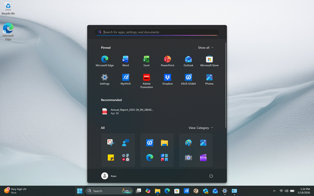314x196 pixels.
Task: Open the purple Clipchamp icon under All
Action: point(203,157)
